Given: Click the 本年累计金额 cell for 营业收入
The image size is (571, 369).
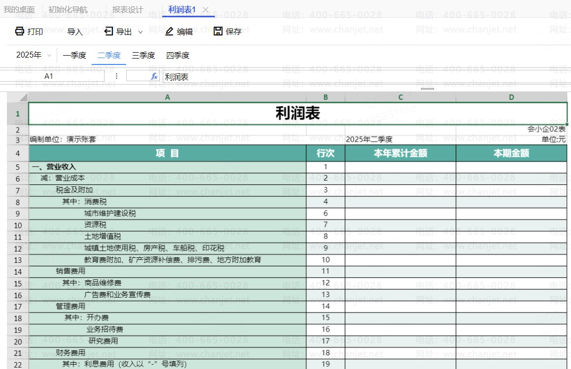Looking at the screenshot, I should (x=400, y=167).
